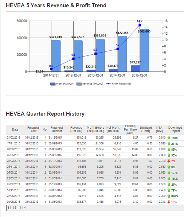
Task: Download report with green arrow 136%
Action: pos(173,179)
